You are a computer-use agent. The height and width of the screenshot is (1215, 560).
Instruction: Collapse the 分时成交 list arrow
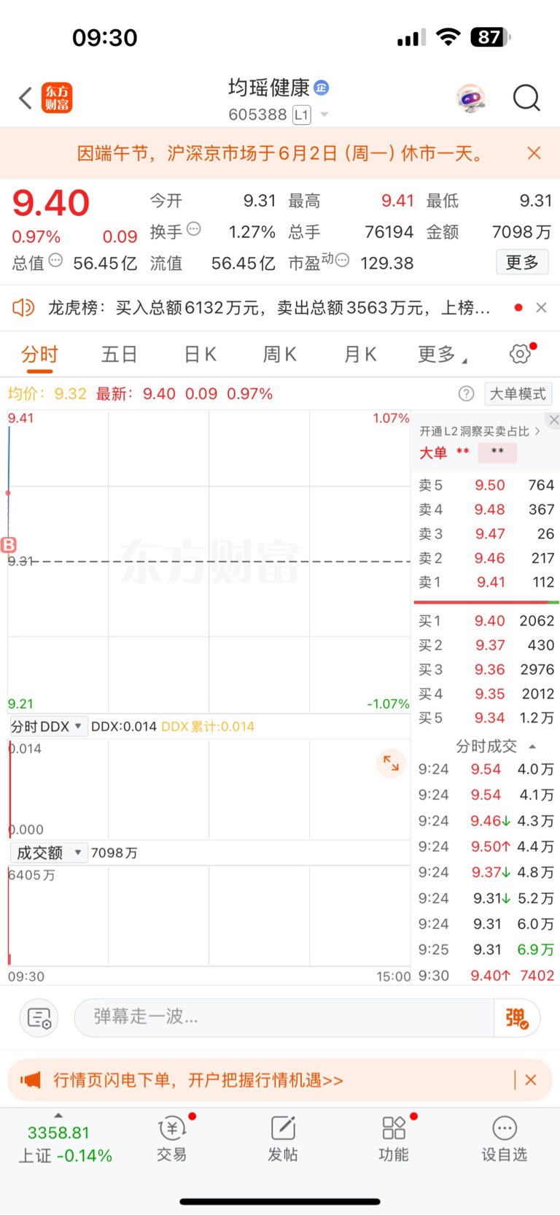click(x=532, y=747)
